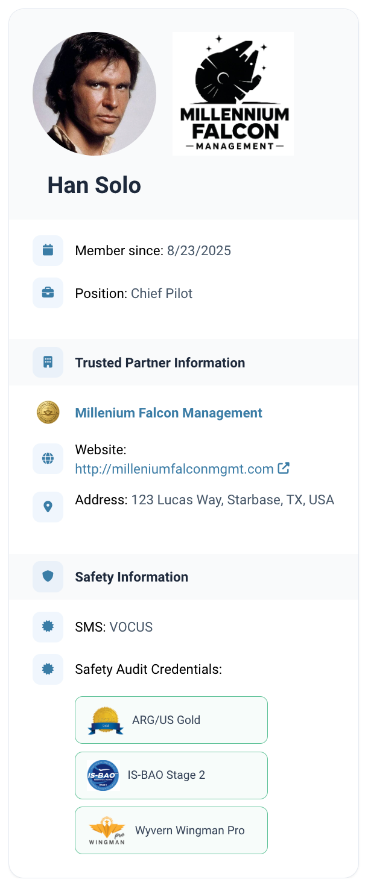Select the IS-BAO Stage 2 credential card
Image resolution: width=368 pixels, height=888 pixels.
pos(171,775)
